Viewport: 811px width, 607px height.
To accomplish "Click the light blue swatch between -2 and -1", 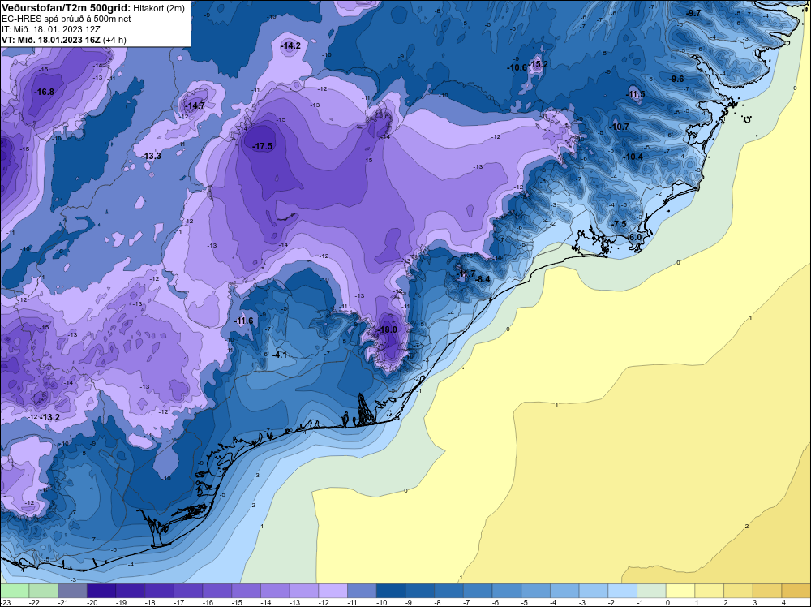I will (x=623, y=591).
